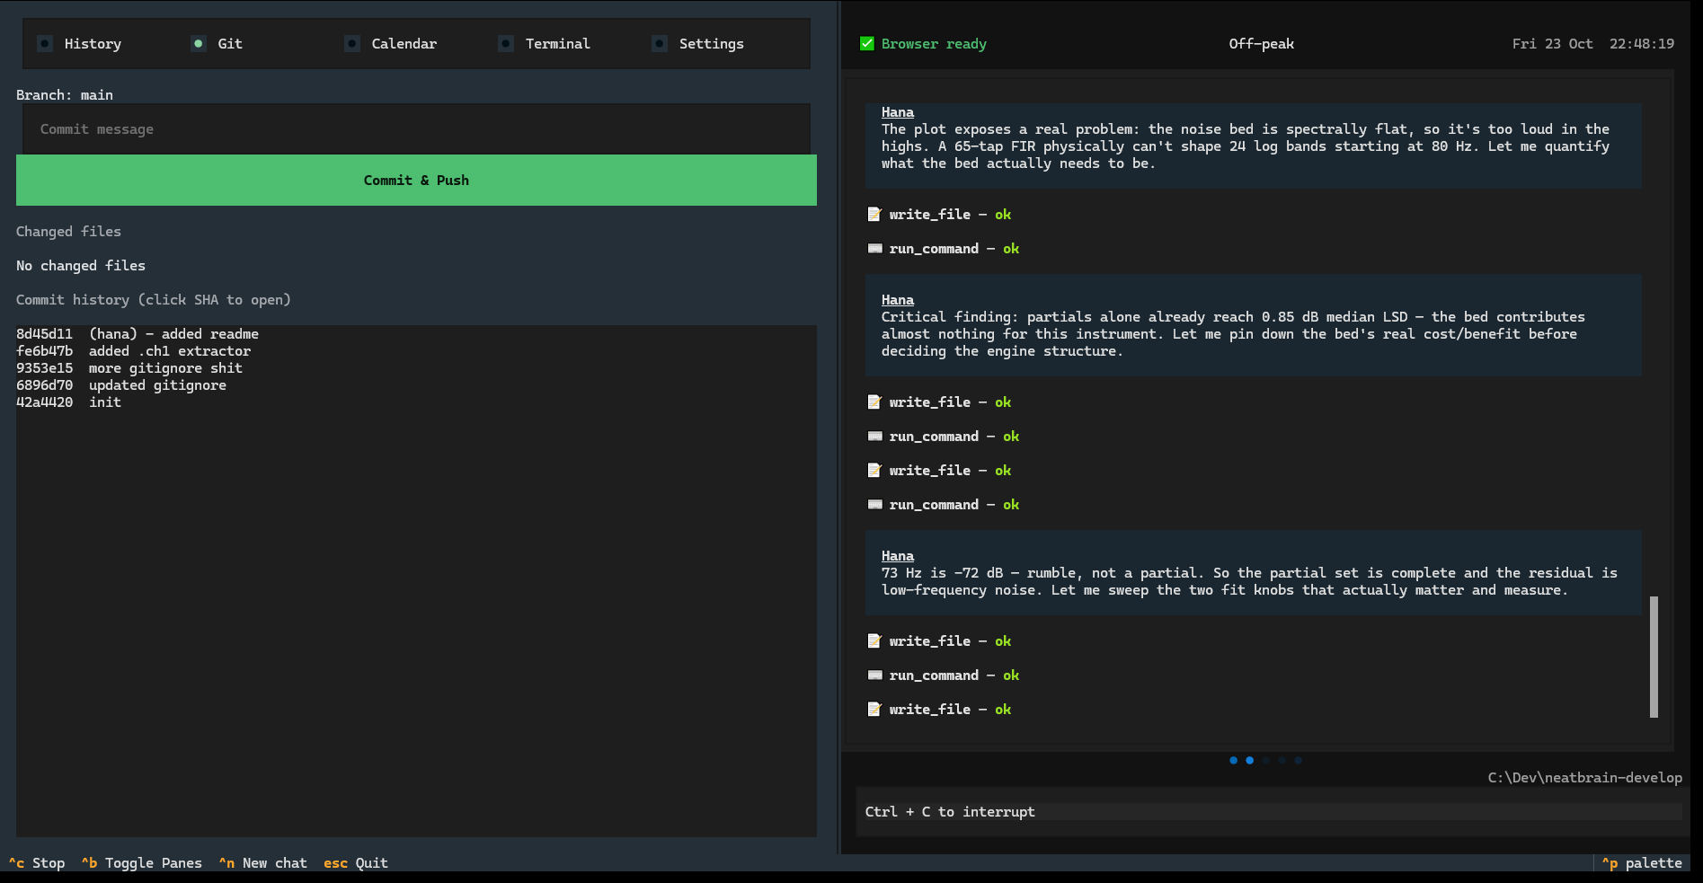Screen dimensions: 1703x883
Task: Click the second blue pagination dot
Action: (1249, 760)
